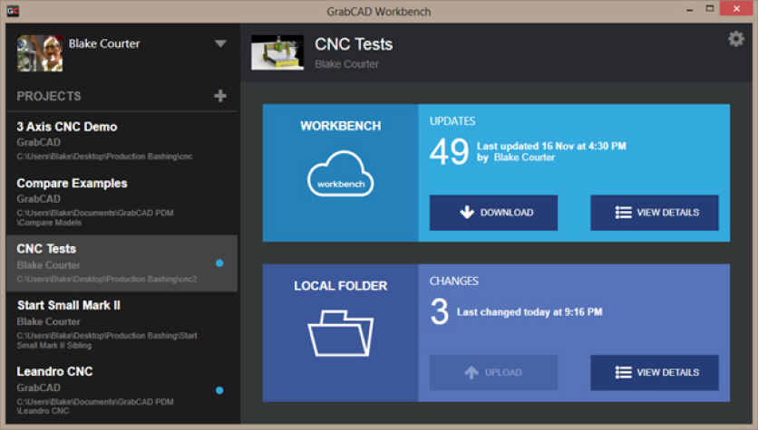Click the Upload button

493,373
